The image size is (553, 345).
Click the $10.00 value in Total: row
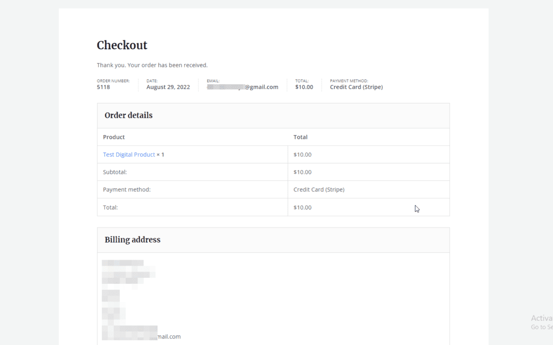coord(303,207)
